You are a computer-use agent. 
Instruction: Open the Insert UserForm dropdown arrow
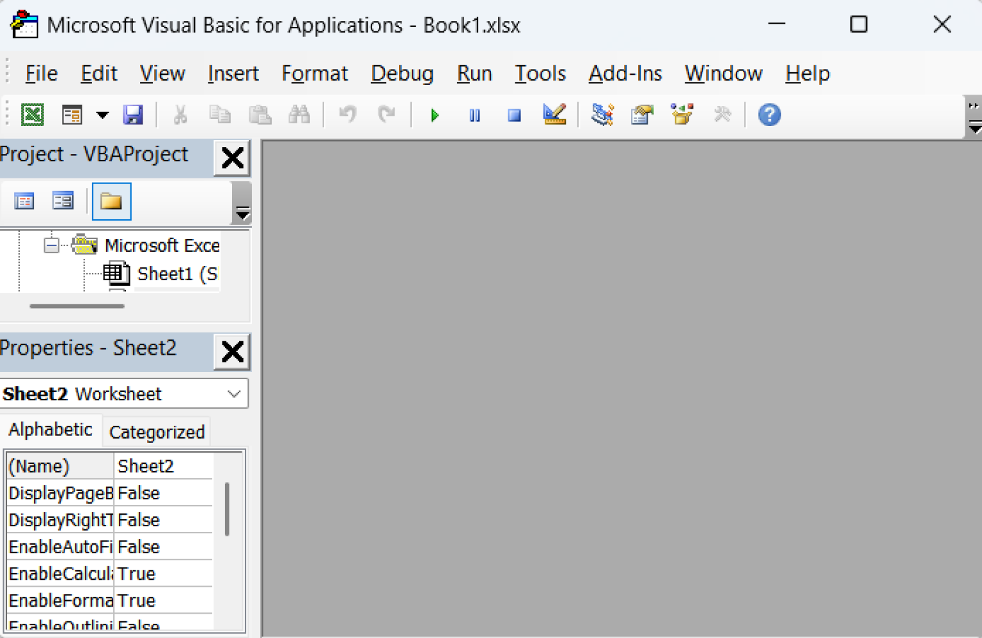point(102,115)
